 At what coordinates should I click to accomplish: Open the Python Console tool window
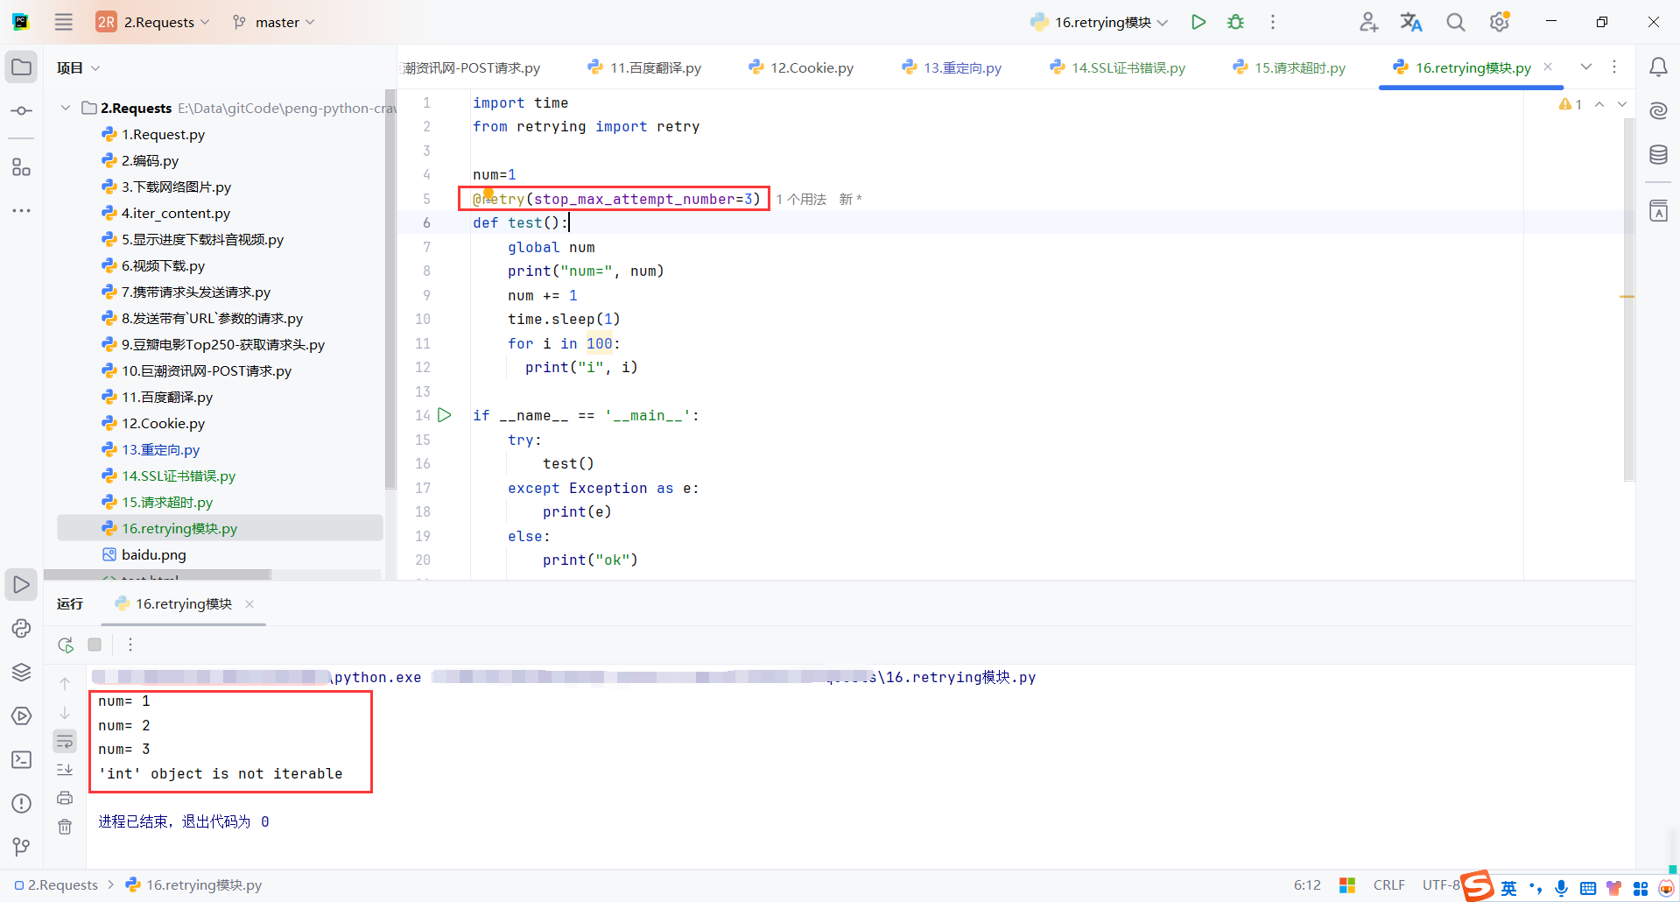coord(22,628)
